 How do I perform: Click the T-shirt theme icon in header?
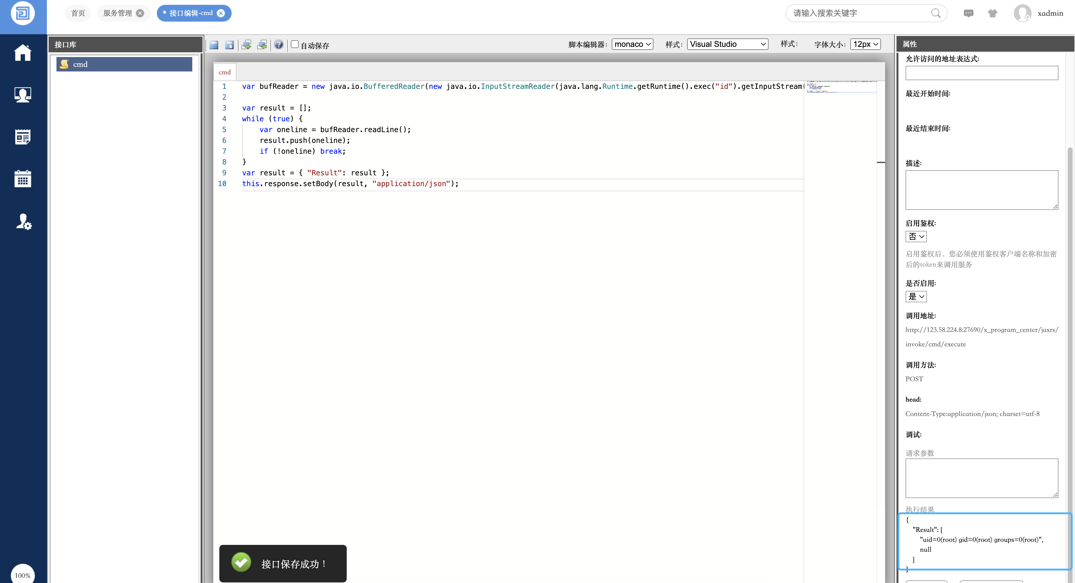(x=992, y=13)
